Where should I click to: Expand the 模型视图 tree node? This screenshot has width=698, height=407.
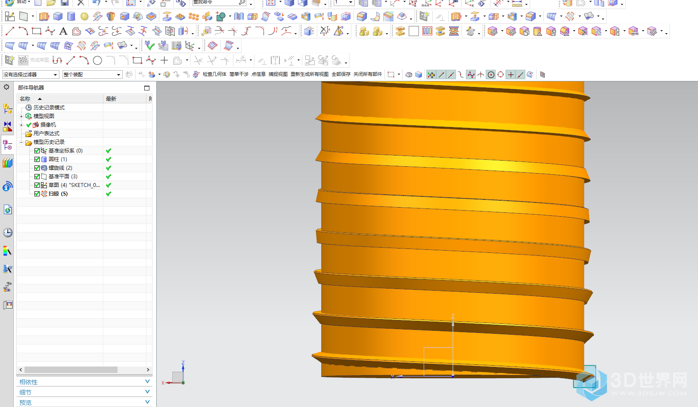22,116
